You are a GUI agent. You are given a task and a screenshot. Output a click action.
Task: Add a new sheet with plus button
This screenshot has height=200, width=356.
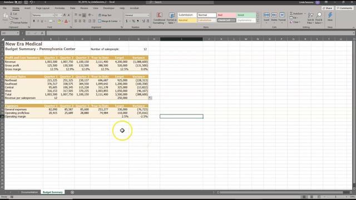[x=72, y=192]
